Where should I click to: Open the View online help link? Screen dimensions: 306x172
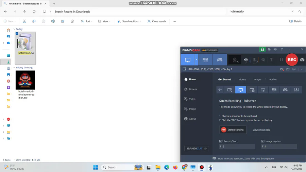(x=261, y=130)
